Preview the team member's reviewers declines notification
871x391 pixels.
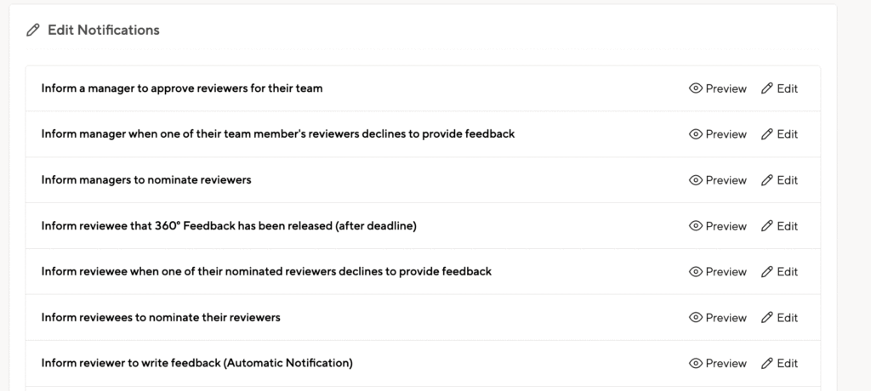click(x=718, y=133)
